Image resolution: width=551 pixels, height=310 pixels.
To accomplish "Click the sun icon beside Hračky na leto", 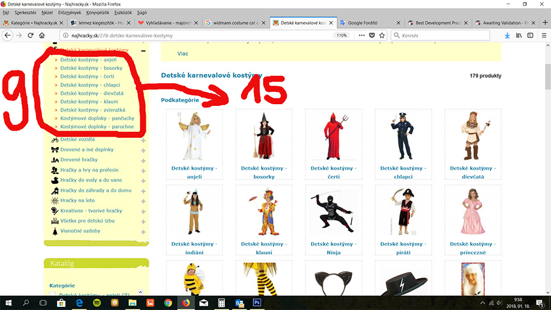I will tap(55, 201).
